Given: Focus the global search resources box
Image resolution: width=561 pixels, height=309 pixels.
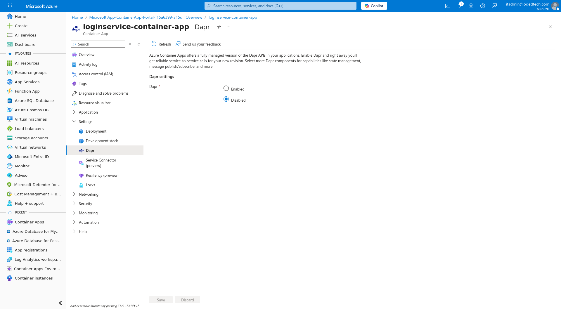Looking at the screenshot, I should pos(280,6).
